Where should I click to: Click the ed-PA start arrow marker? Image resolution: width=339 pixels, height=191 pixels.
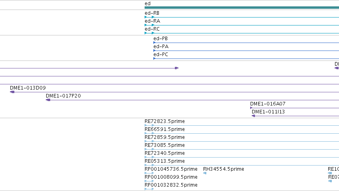click(155, 51)
